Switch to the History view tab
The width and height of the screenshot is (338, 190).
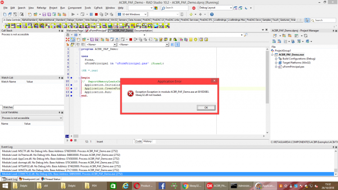tap(147, 141)
